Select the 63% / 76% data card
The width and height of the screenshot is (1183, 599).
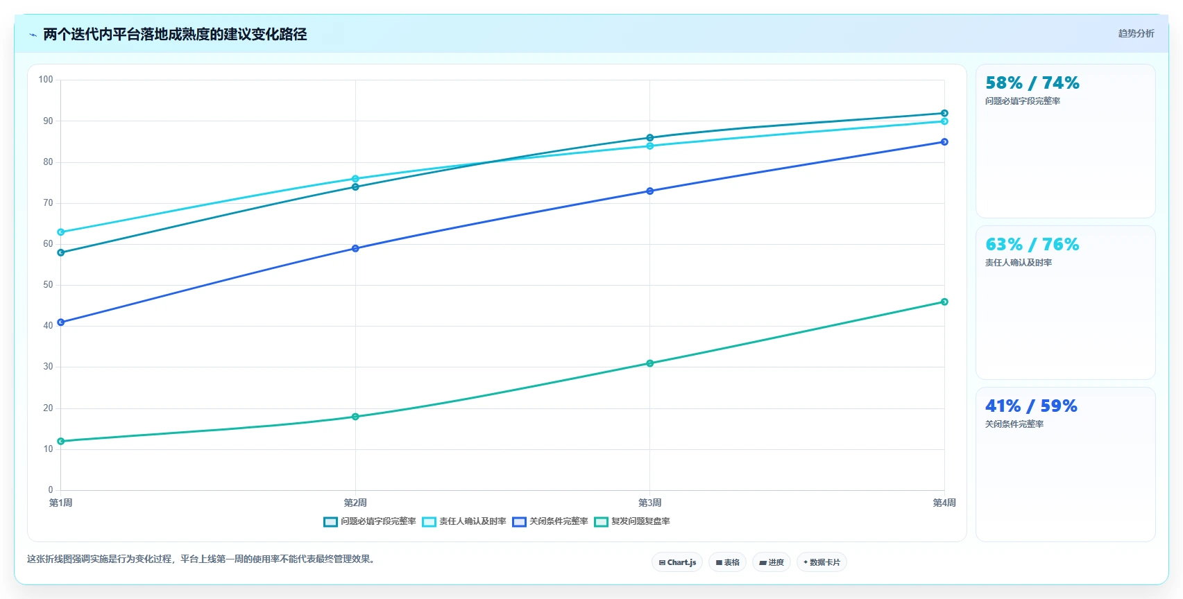coord(1065,302)
